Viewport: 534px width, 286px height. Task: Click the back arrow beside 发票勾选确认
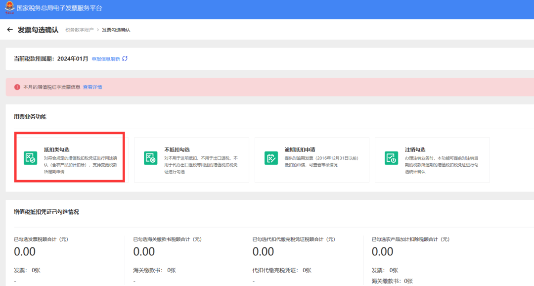click(x=9, y=30)
